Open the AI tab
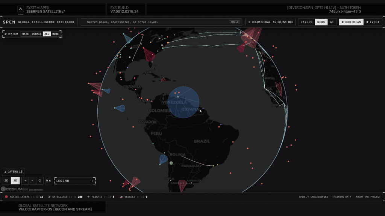This screenshot has width=385, height=216. tap(332, 22)
